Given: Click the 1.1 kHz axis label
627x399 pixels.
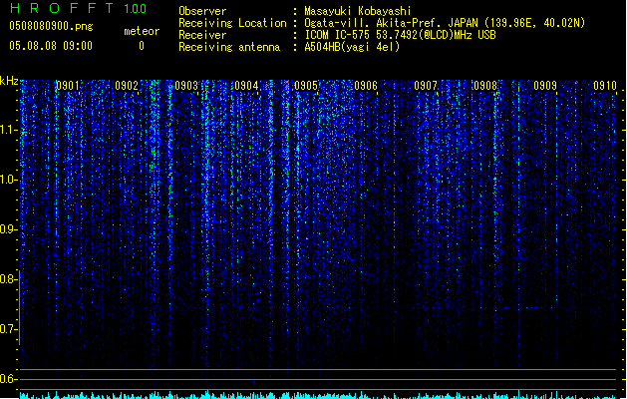Looking at the screenshot, I should [x=8, y=130].
